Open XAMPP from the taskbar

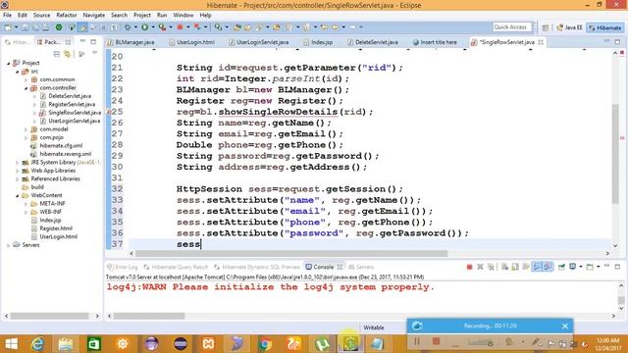(208, 344)
